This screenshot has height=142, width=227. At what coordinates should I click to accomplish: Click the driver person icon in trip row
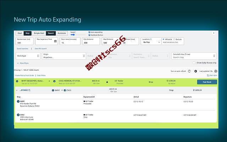pos(107,82)
